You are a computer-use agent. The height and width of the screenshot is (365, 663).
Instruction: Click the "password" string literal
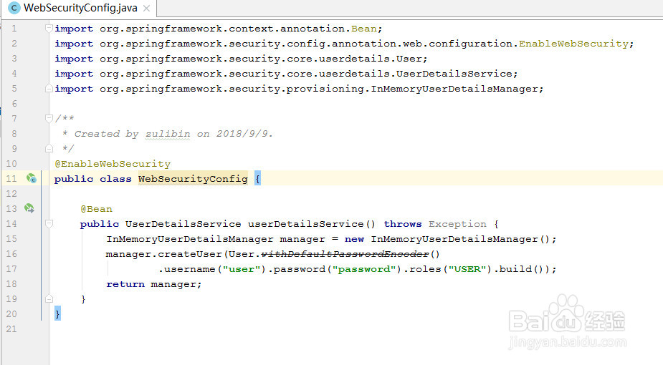pyautogui.click(x=364, y=269)
